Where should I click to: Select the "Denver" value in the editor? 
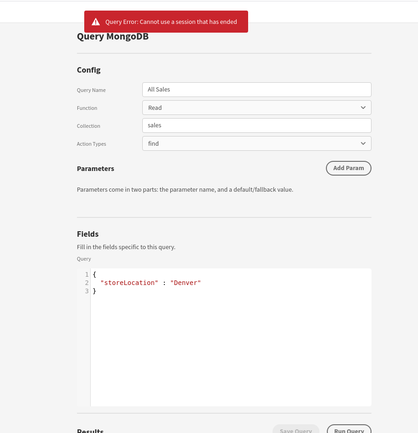186,283
